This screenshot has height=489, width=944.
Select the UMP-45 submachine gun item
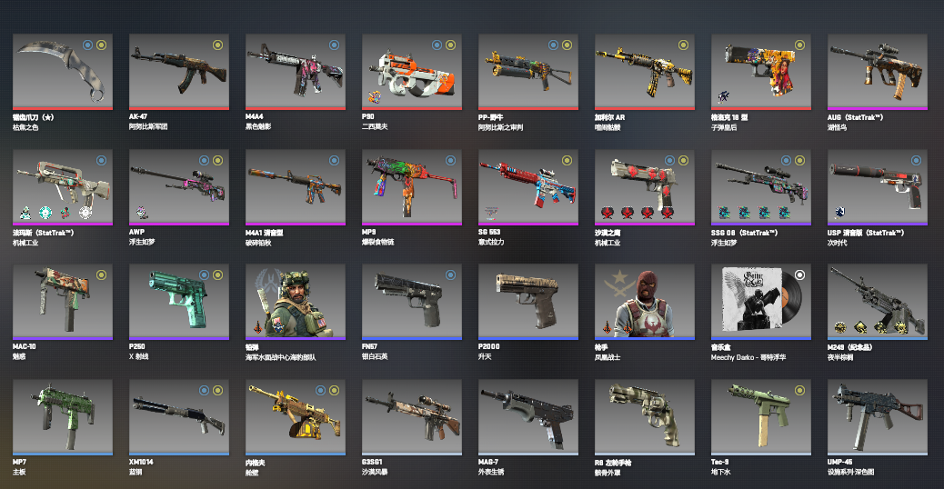tap(878, 417)
